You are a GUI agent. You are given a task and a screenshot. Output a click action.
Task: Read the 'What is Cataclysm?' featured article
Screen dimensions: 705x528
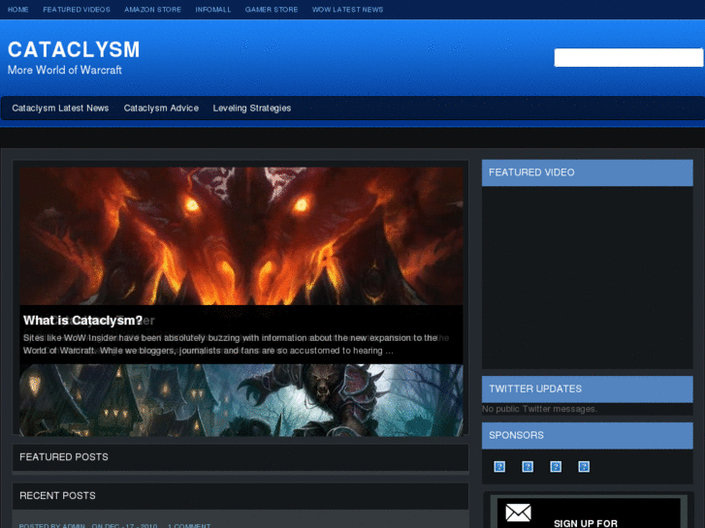tap(82, 321)
